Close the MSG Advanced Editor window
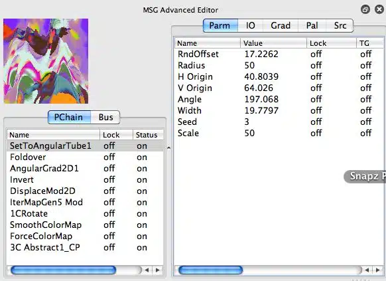 tap(379, 9)
